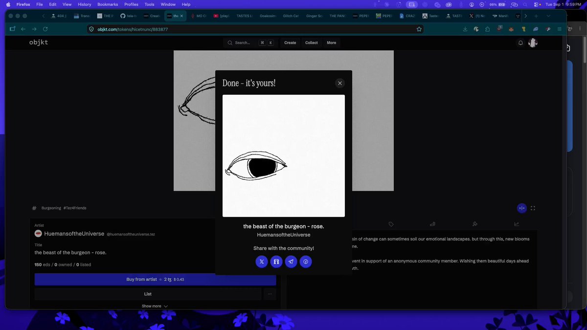Share the token on X
The height and width of the screenshot is (330, 587).
tap(262, 262)
